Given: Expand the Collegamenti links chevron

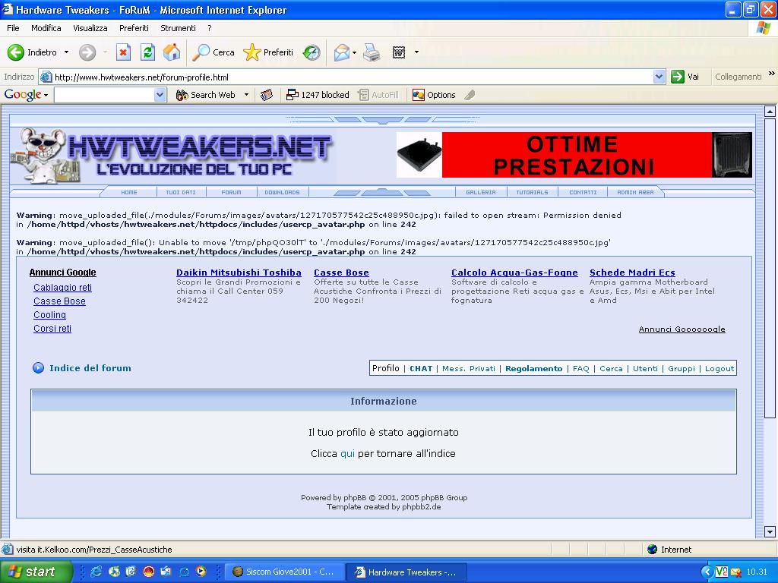Looking at the screenshot, I should (x=772, y=74).
